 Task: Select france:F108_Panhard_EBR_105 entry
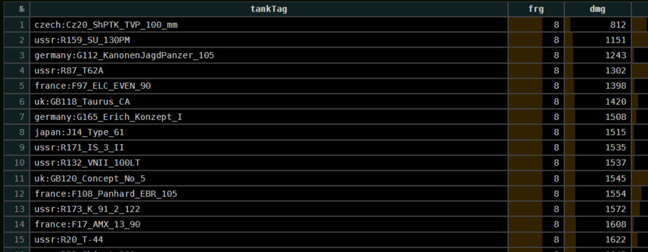[106, 193]
